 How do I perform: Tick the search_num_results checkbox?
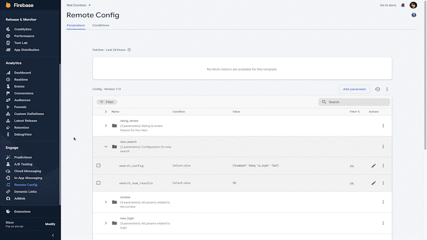[x=98, y=183]
